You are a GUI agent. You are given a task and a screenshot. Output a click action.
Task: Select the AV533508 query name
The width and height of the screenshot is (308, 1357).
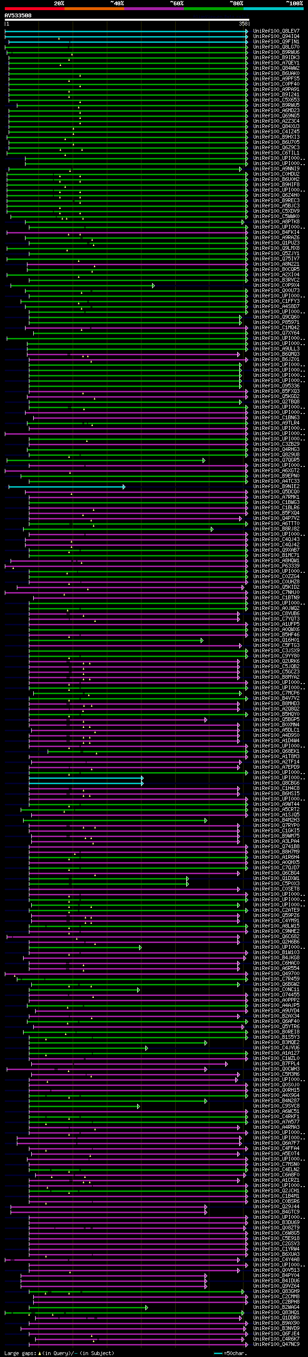(x=18, y=16)
